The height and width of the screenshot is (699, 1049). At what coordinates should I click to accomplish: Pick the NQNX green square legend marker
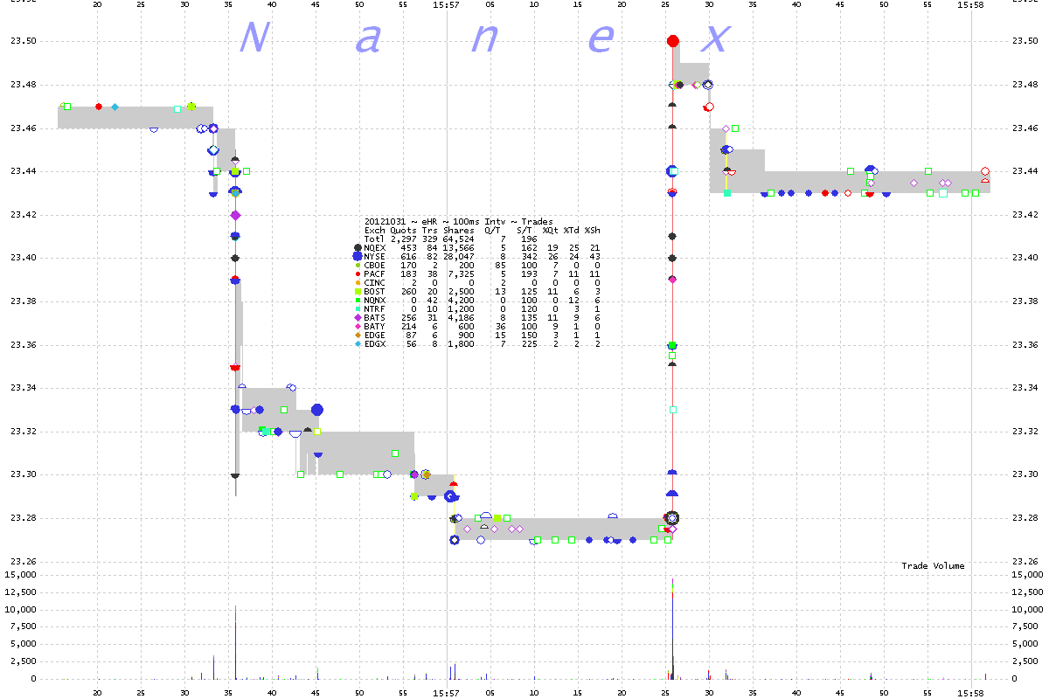click(x=358, y=301)
